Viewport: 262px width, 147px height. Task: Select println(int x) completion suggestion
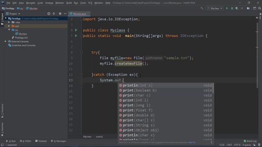coord(165,85)
